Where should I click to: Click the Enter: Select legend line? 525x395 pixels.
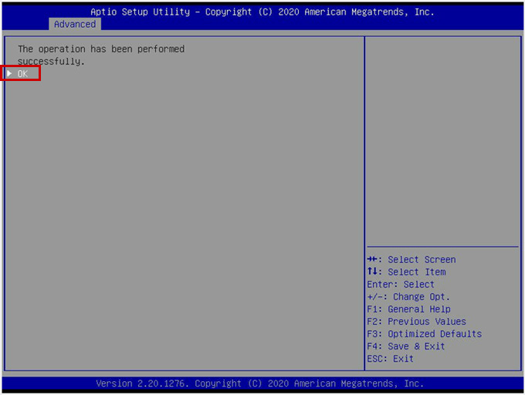(401, 285)
